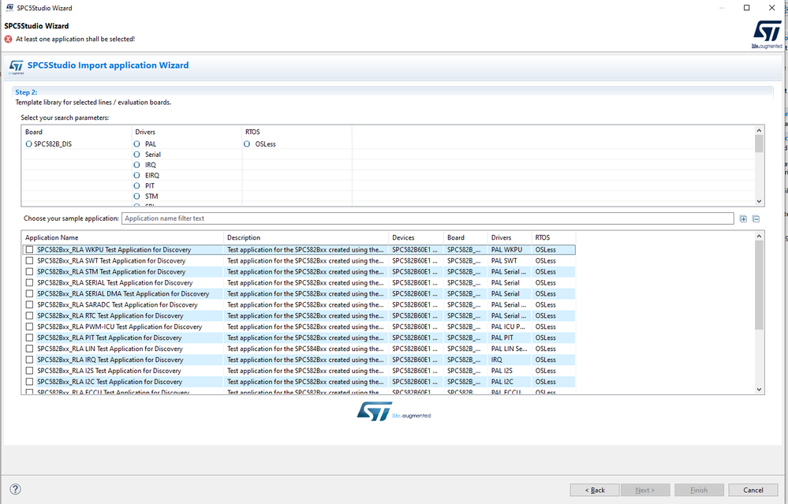Click the Back button
This screenshot has width=788, height=504.
pyautogui.click(x=595, y=490)
